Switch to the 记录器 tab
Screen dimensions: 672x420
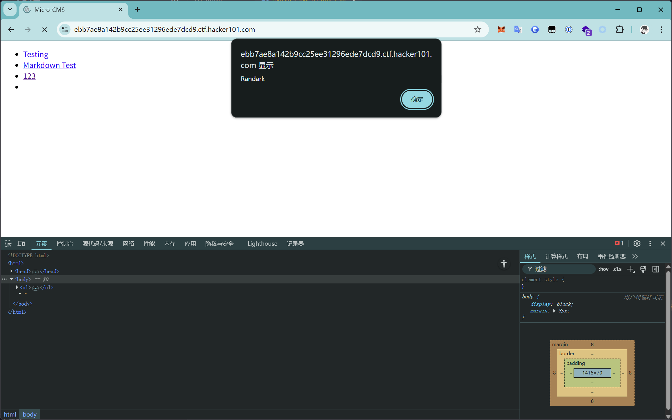tap(295, 244)
